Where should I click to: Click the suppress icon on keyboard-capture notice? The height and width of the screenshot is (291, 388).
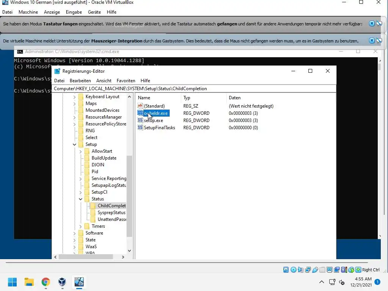(379, 23)
